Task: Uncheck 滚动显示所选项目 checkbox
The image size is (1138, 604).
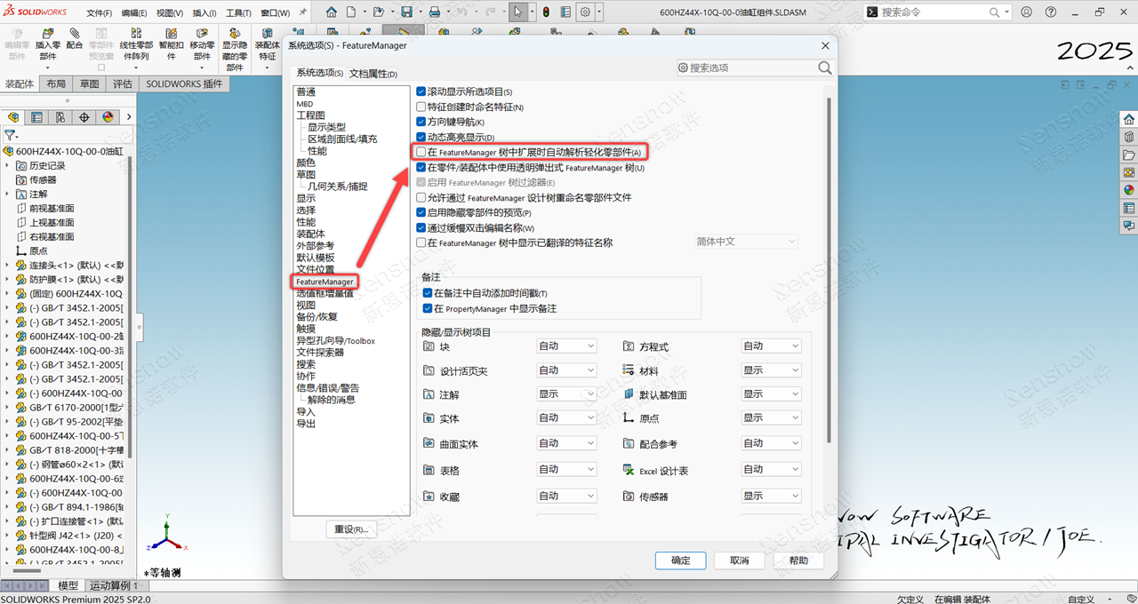Action: pos(421,91)
